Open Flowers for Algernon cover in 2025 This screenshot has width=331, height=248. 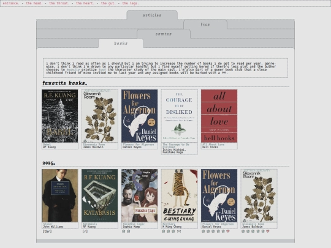219,195
